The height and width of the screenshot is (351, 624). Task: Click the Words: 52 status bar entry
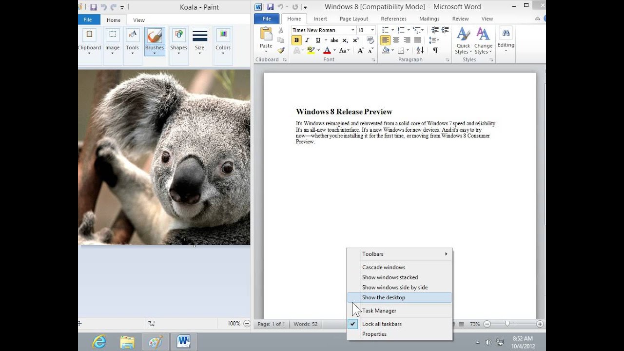pyautogui.click(x=305, y=324)
